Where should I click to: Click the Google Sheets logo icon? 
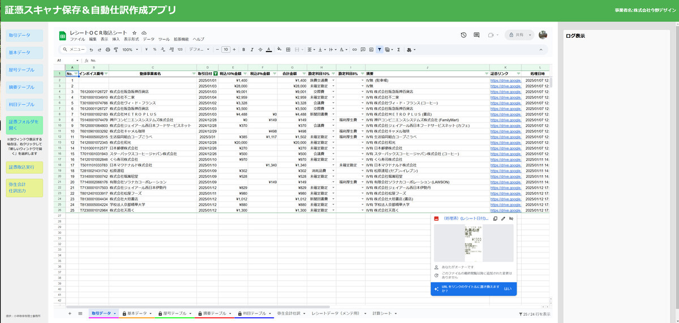click(x=63, y=36)
